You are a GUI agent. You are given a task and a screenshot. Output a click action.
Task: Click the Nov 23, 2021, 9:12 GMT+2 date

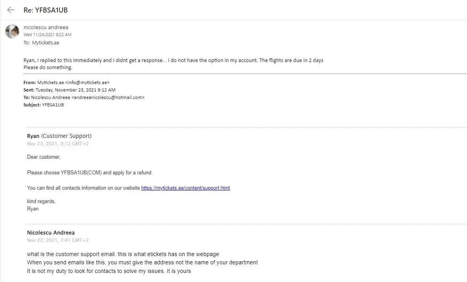tap(58, 144)
